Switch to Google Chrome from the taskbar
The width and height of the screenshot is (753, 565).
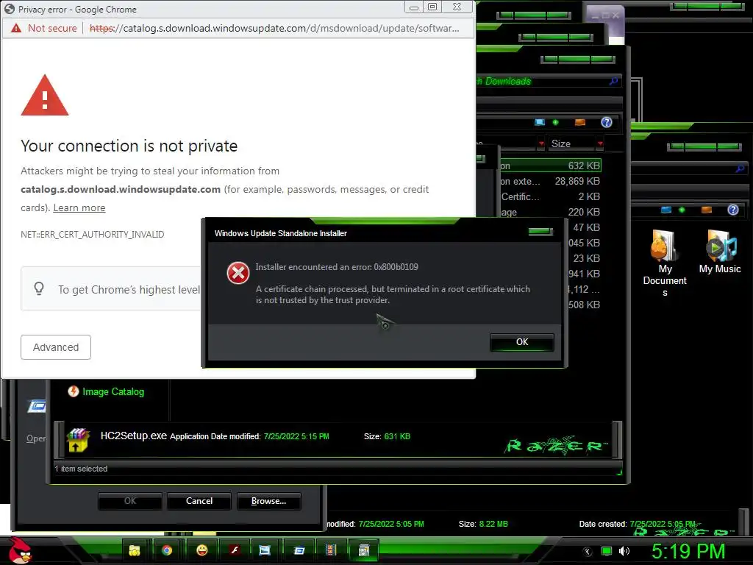tap(167, 550)
